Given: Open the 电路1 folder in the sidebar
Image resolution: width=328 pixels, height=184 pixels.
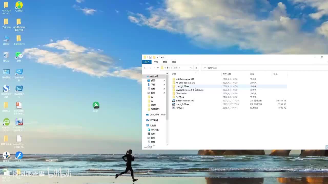Looking at the screenshot, I should 152,105.
